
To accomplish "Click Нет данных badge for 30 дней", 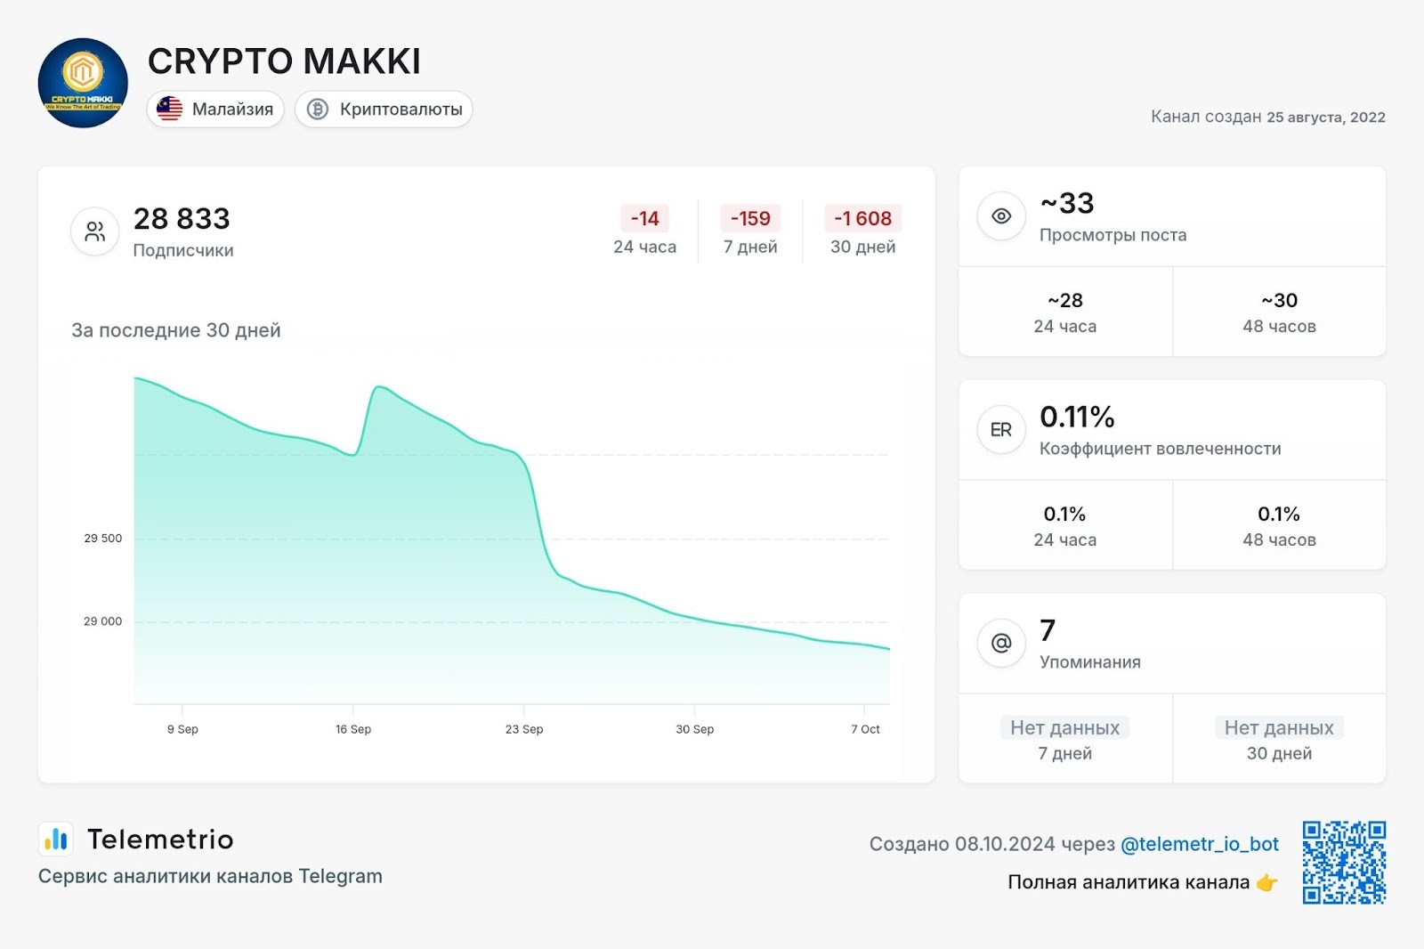I will [x=1279, y=727].
